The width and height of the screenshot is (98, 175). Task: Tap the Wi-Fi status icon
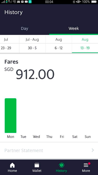coord(14,2)
